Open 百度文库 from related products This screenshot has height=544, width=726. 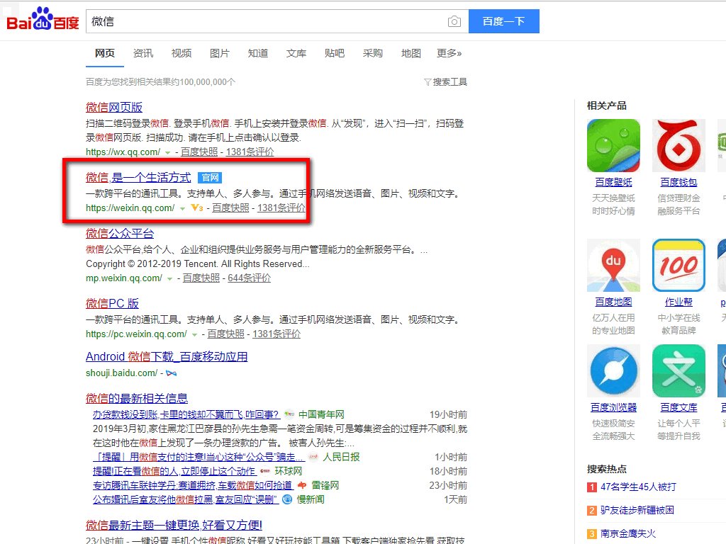(x=678, y=407)
